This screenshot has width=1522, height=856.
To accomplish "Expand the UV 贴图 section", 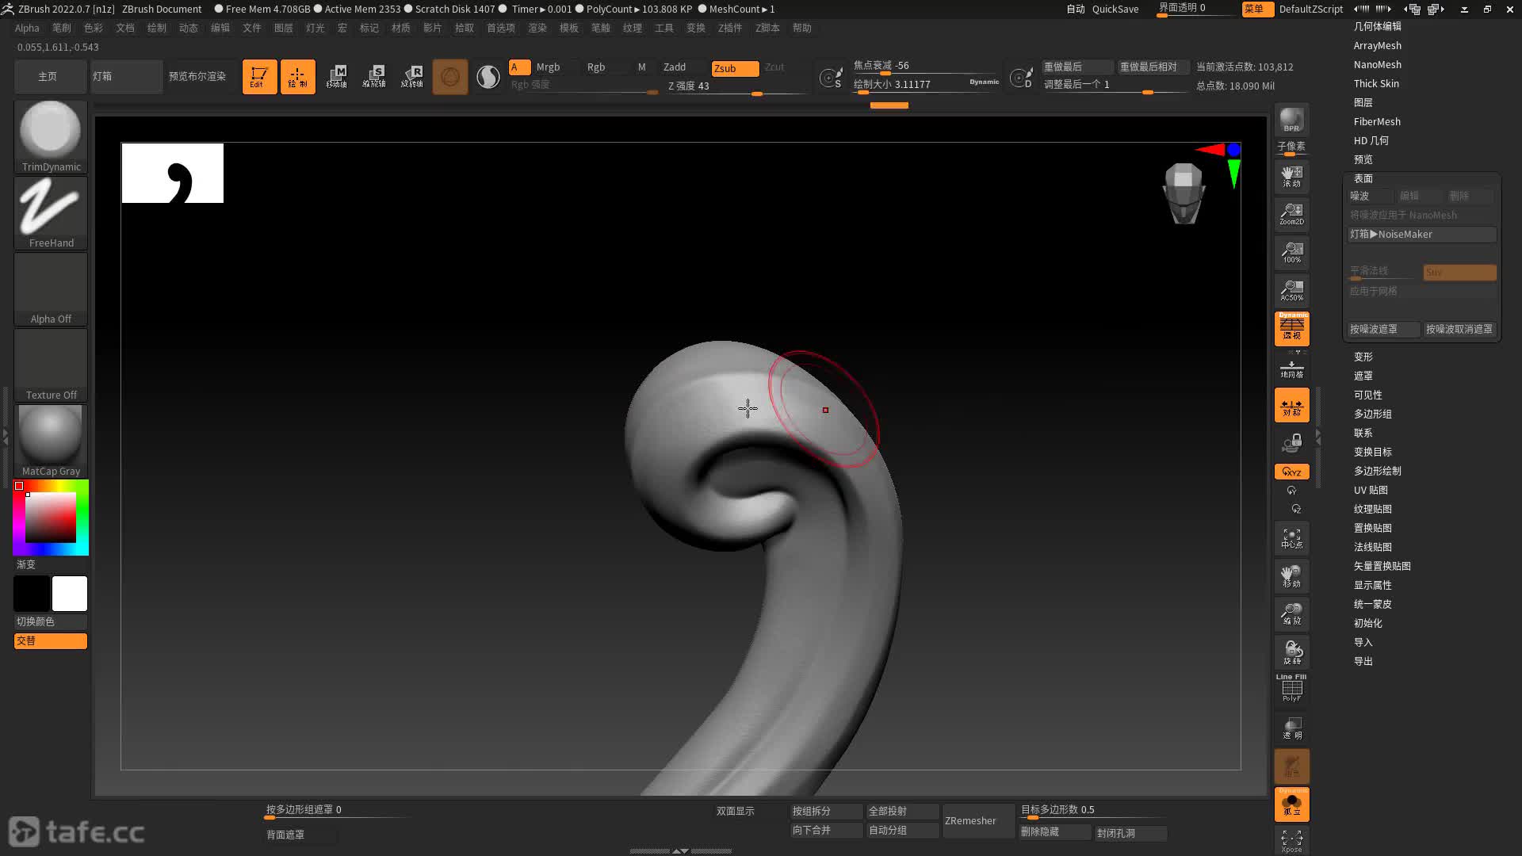I will coord(1370,490).
